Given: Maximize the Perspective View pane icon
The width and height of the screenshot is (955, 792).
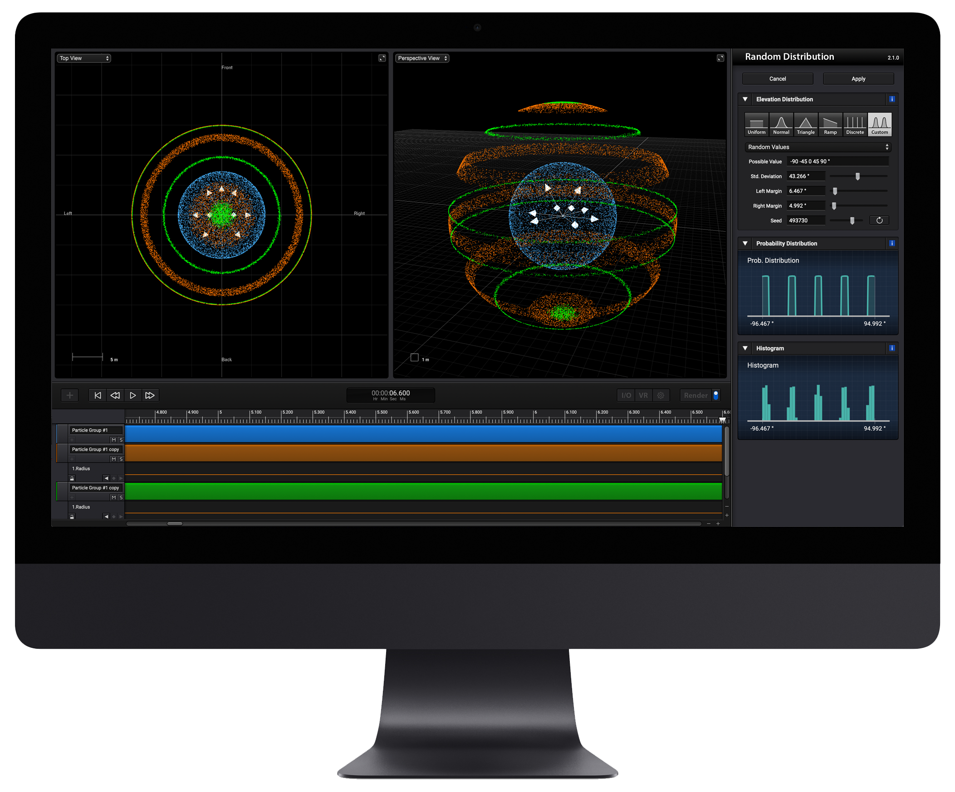Looking at the screenshot, I should tap(720, 58).
